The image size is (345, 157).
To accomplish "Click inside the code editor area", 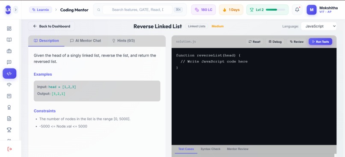I will point(254,96).
